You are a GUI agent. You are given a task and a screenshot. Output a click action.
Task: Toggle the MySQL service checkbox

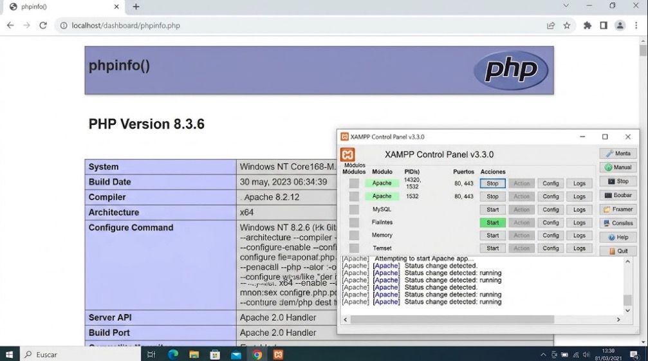click(354, 209)
